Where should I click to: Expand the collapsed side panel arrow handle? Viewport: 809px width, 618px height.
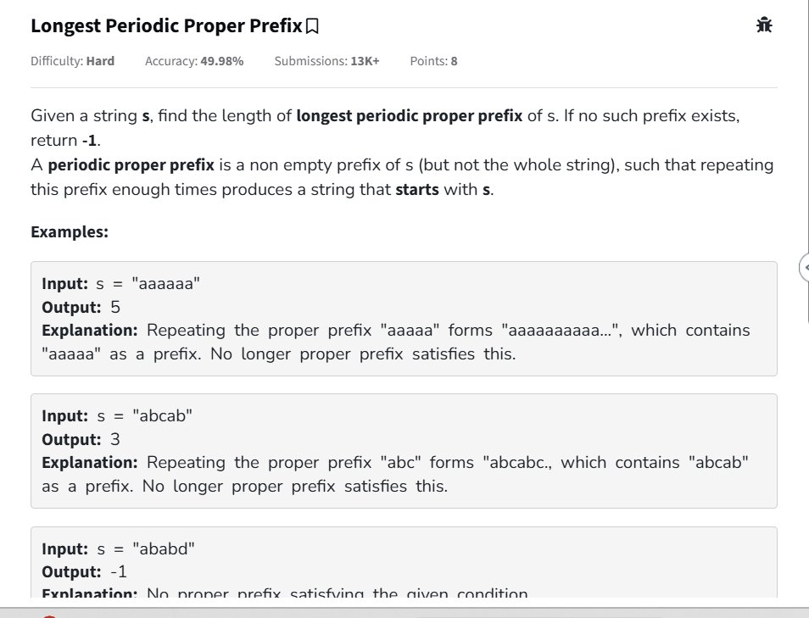click(x=804, y=268)
